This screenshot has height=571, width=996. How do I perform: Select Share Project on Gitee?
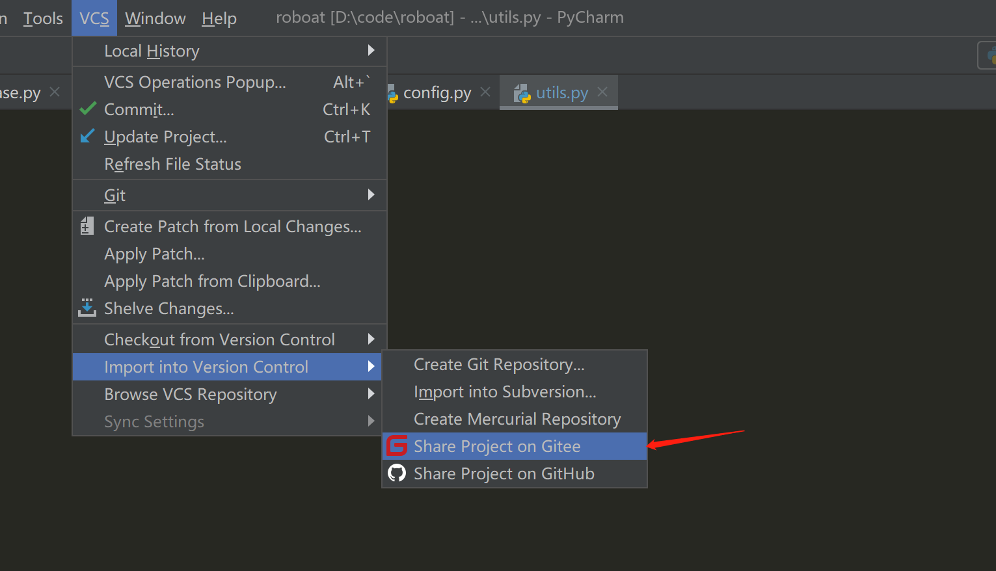pyautogui.click(x=515, y=446)
